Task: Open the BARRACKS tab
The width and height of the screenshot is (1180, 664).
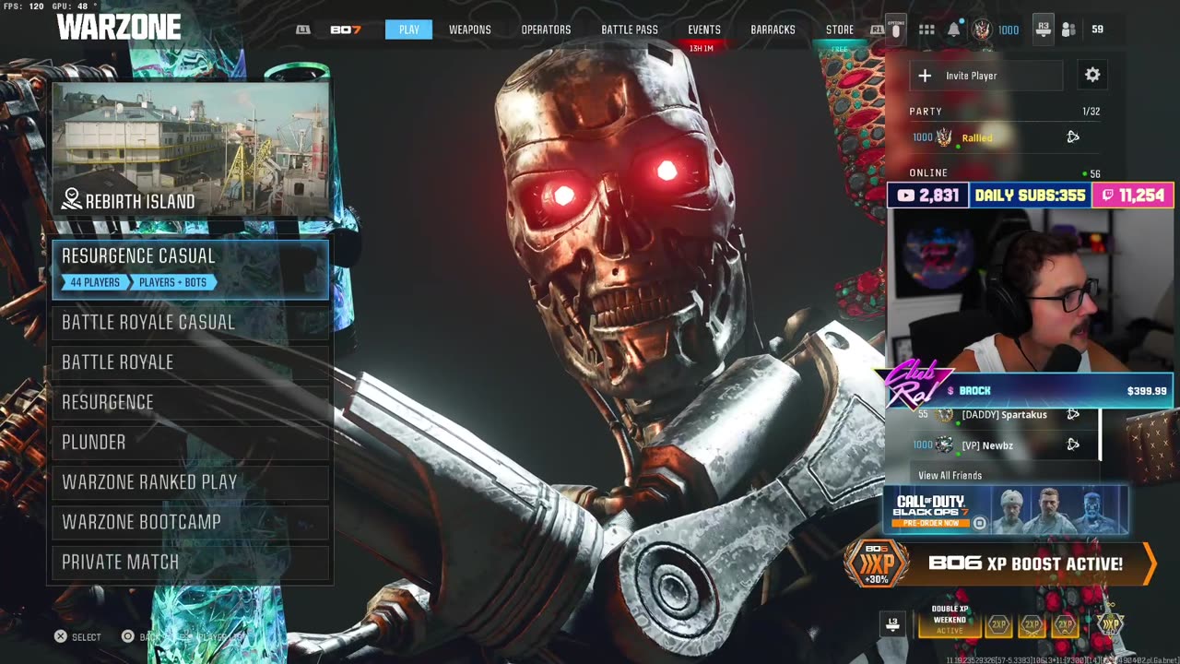Action: click(x=773, y=30)
